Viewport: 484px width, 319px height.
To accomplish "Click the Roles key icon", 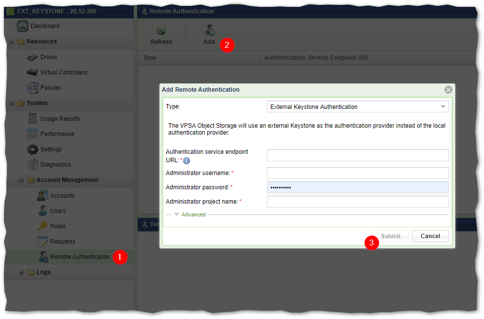I will click(x=42, y=226).
